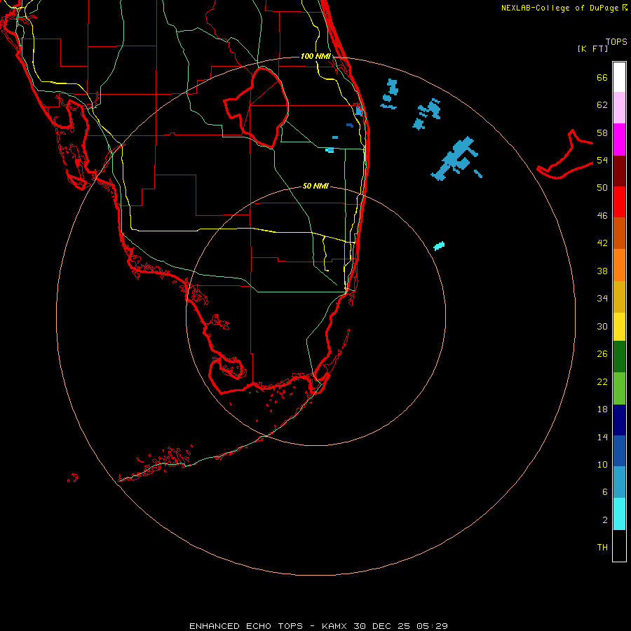Click the NEXLAB-College of DuPage label
The height and width of the screenshot is (631, 631).
click(x=559, y=8)
